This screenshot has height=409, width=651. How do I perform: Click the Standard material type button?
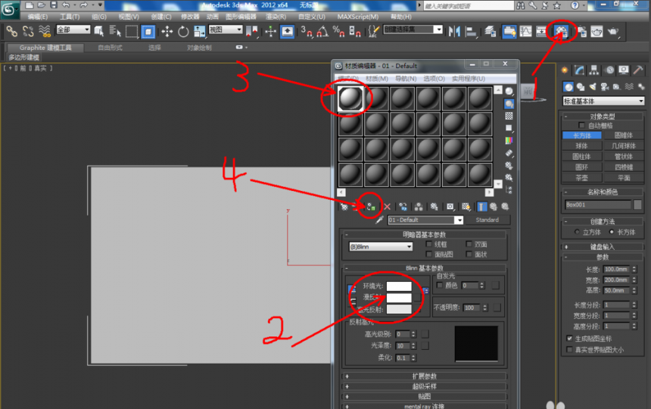coord(487,220)
